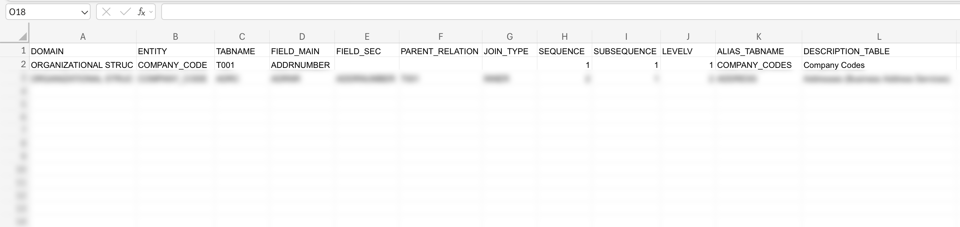Click the DOMAIN header cell
This screenshot has width=960, height=227.
(x=83, y=51)
